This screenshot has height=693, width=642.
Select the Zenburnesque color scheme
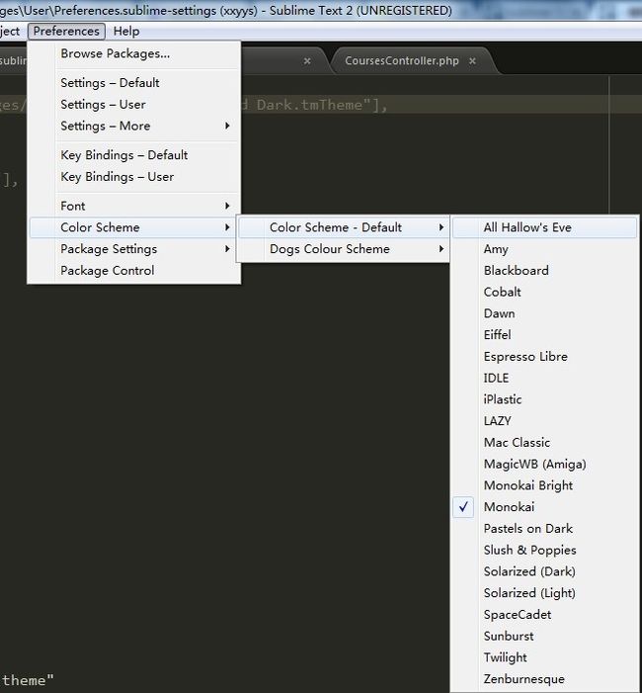(545, 679)
